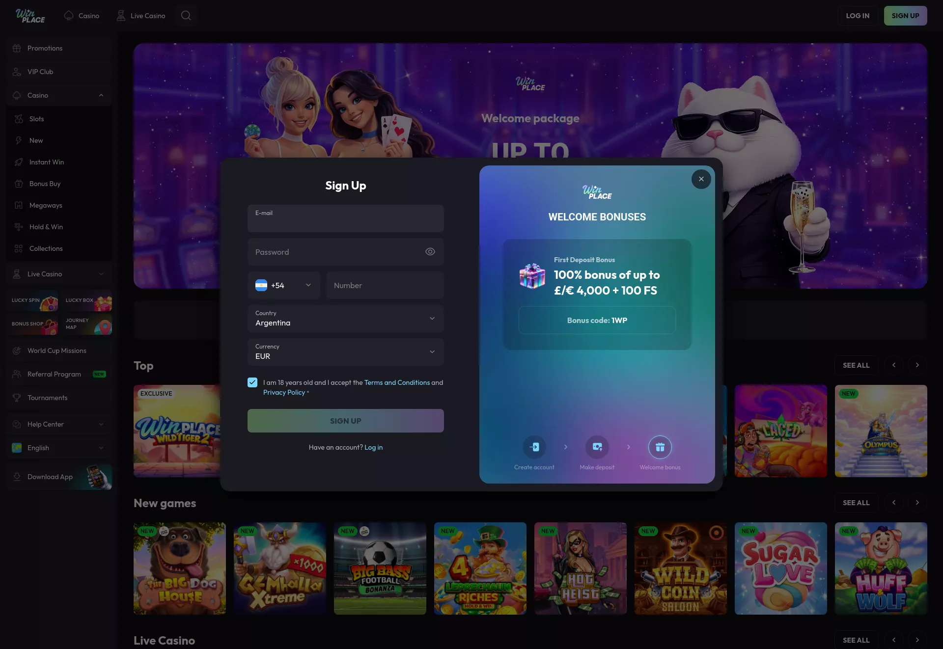The width and height of the screenshot is (943, 649).
Task: Open the English language selector
Action: [59, 448]
